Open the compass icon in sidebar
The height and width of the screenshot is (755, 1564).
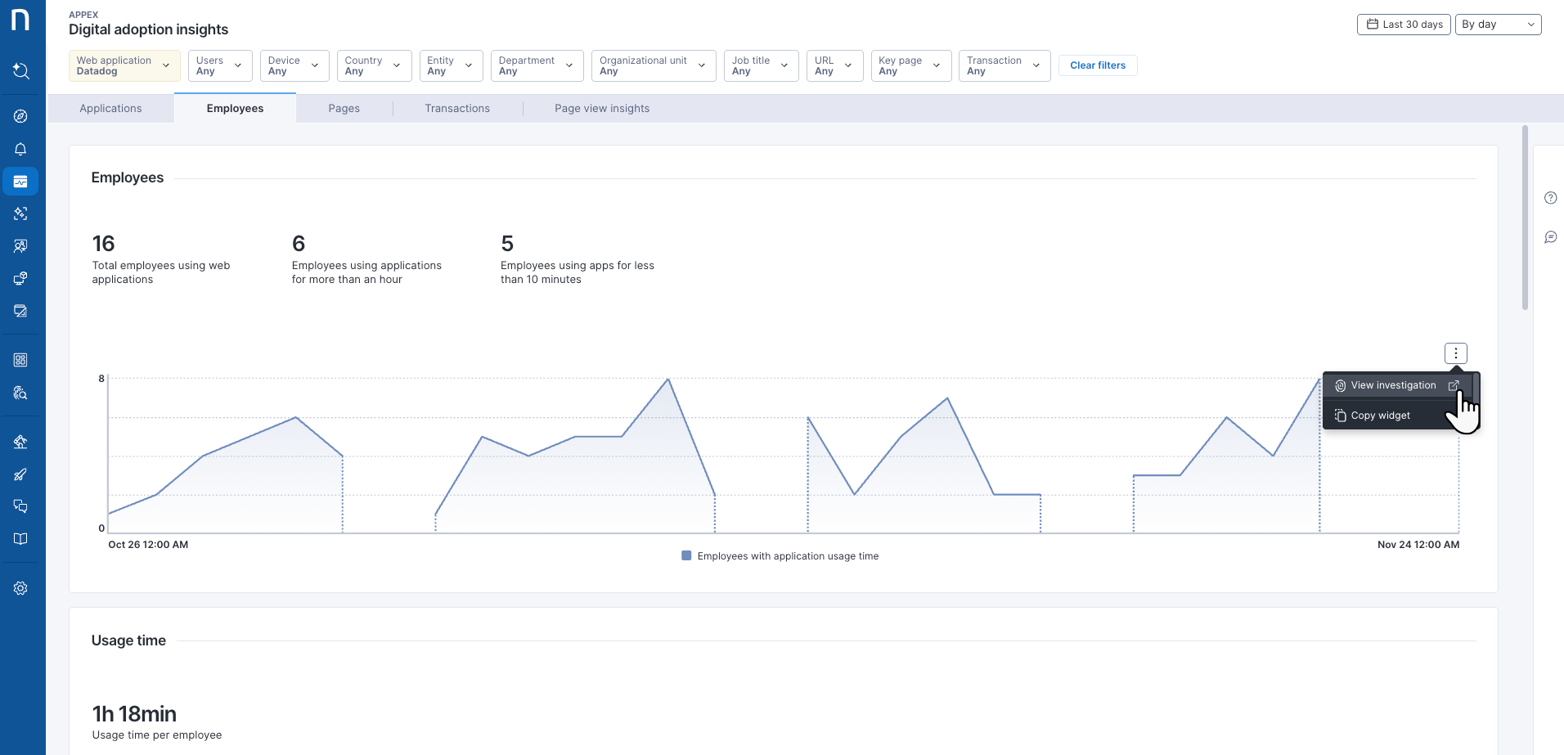tap(21, 116)
